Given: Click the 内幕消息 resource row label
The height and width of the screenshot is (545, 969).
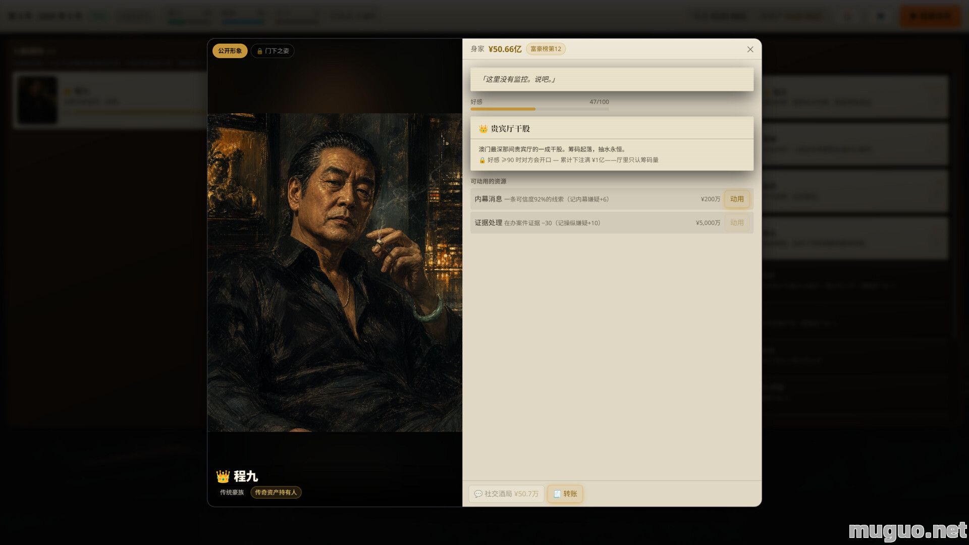Looking at the screenshot, I should point(488,199).
